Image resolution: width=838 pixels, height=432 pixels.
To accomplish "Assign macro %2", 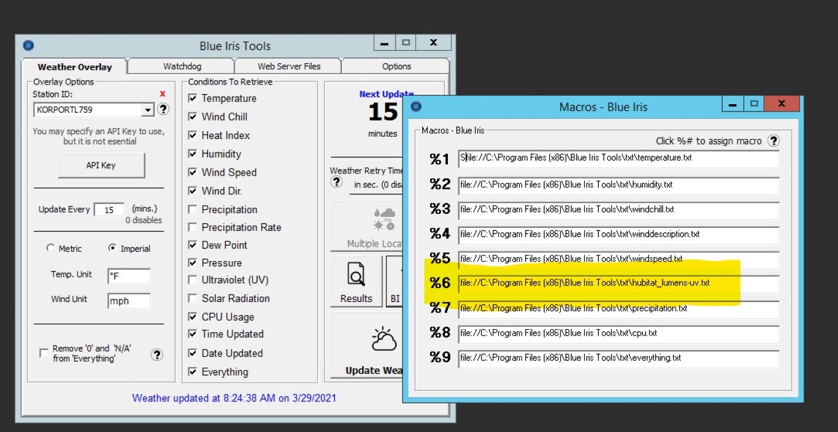I will [439, 184].
